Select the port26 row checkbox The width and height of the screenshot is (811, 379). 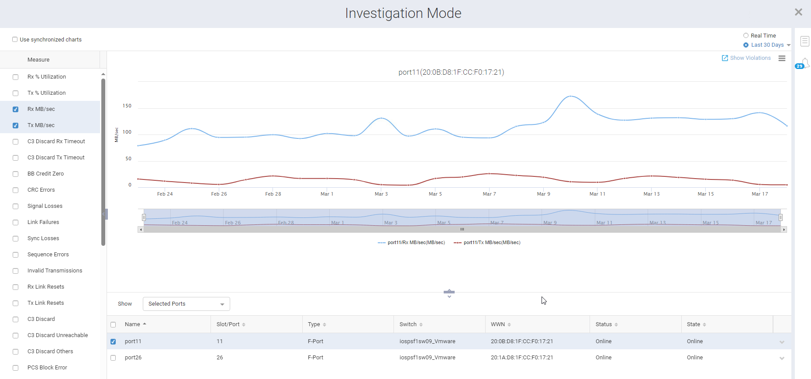pos(113,358)
